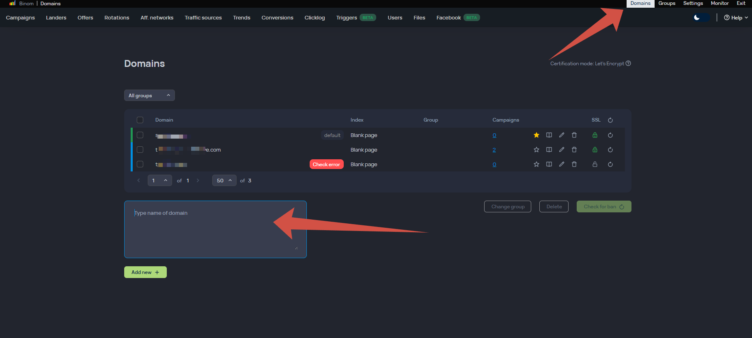Focus the Type name of domain field
Image resolution: width=752 pixels, height=338 pixels.
(215, 229)
